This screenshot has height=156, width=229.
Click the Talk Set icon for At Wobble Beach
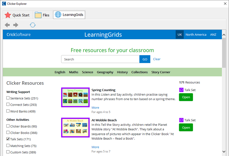[x=181, y=120]
